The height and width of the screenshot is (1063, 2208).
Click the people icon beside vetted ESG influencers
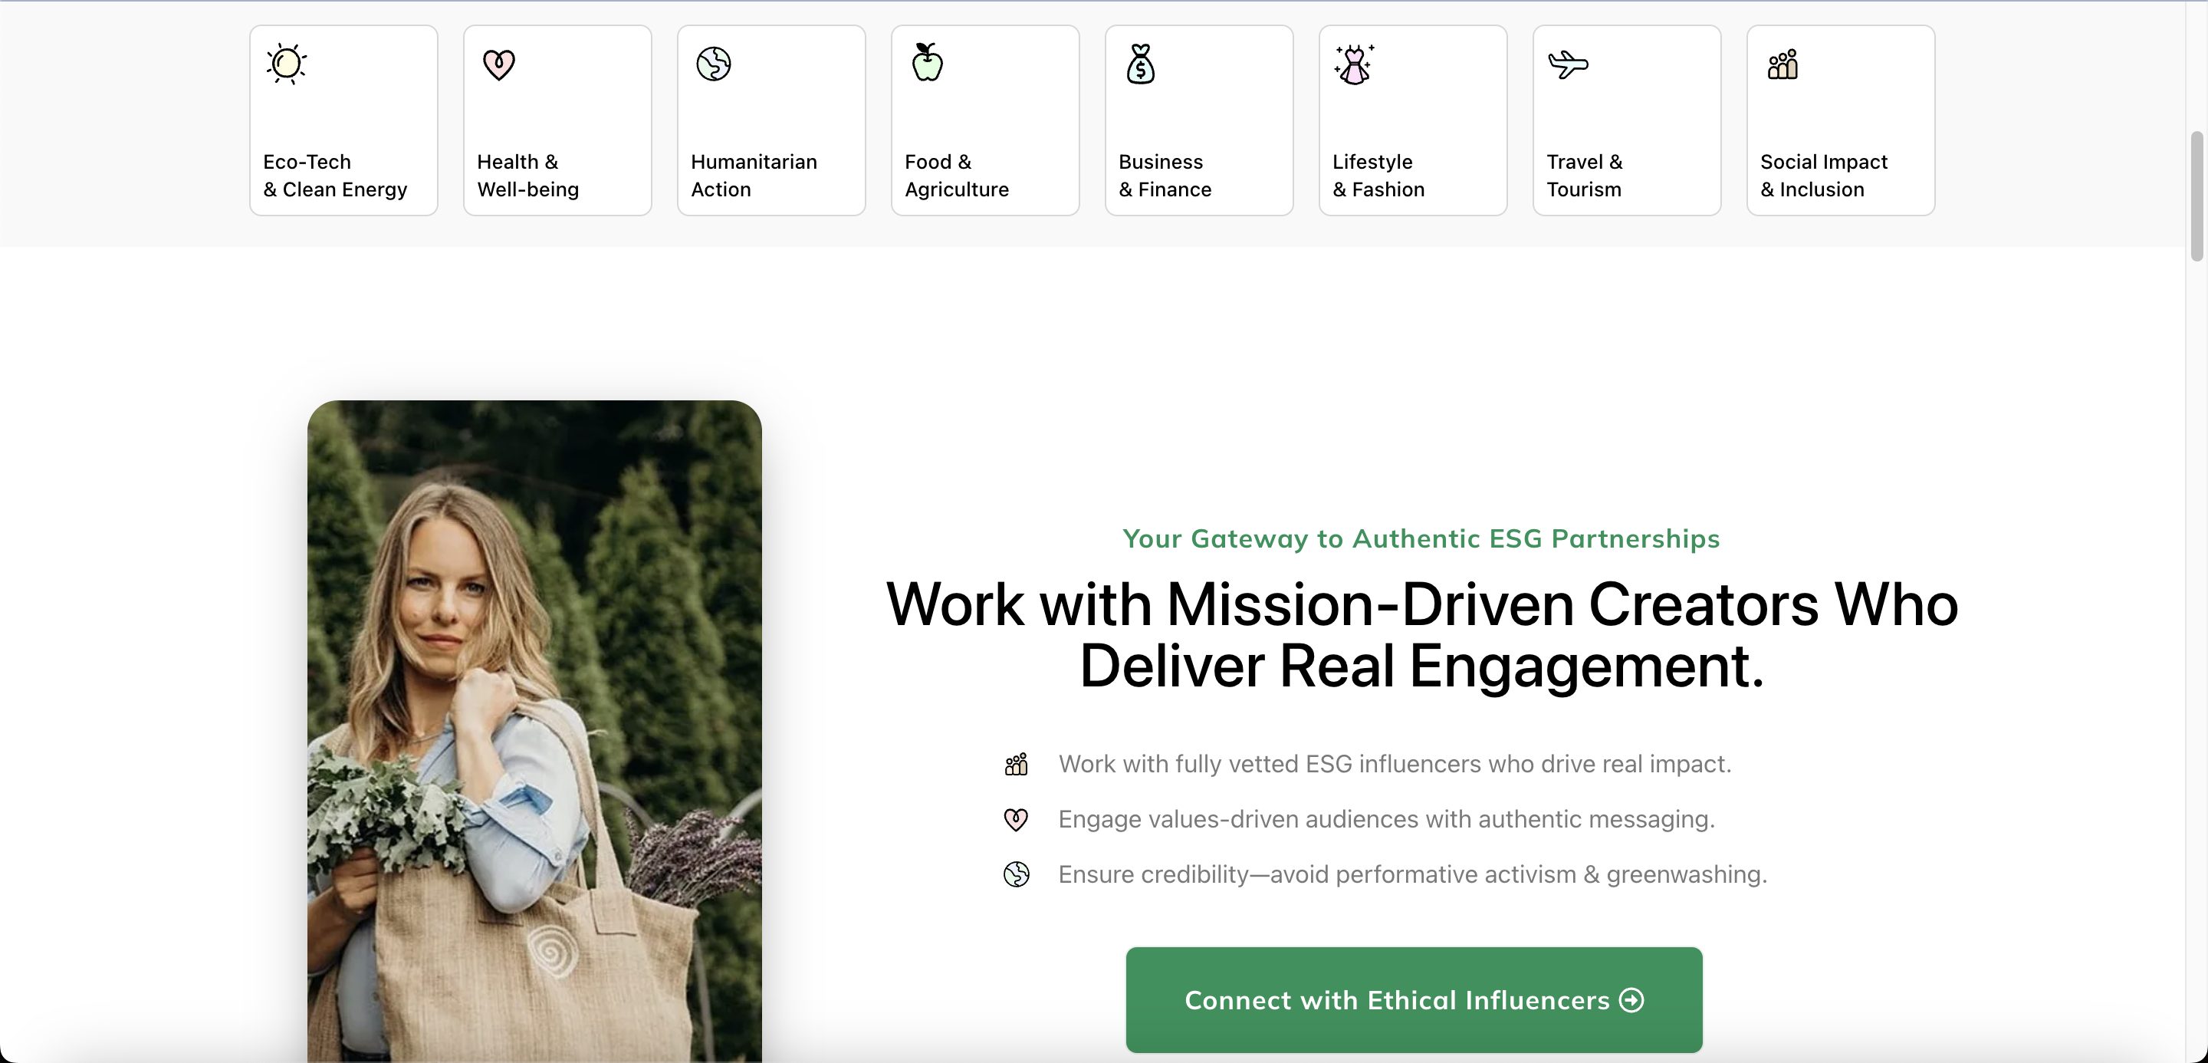[x=1017, y=764]
